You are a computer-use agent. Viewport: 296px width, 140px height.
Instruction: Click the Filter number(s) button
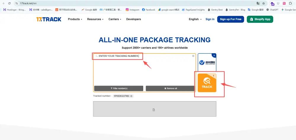click(118, 88)
